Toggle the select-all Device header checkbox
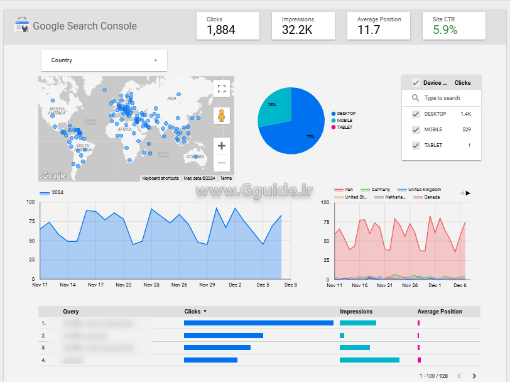 (415, 82)
